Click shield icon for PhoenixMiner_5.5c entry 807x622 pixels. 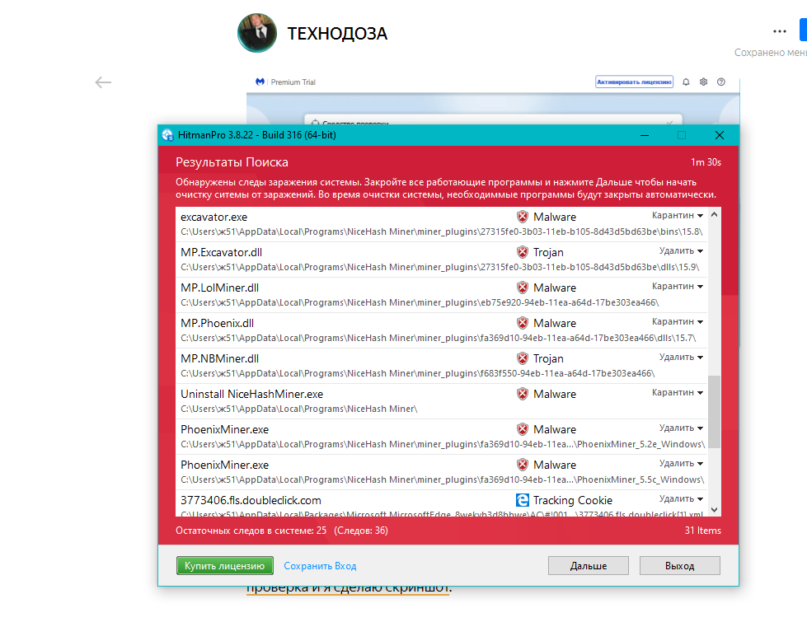523,465
